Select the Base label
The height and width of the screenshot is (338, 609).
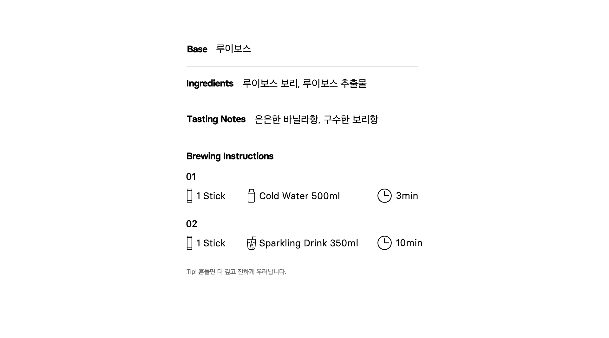(x=197, y=49)
